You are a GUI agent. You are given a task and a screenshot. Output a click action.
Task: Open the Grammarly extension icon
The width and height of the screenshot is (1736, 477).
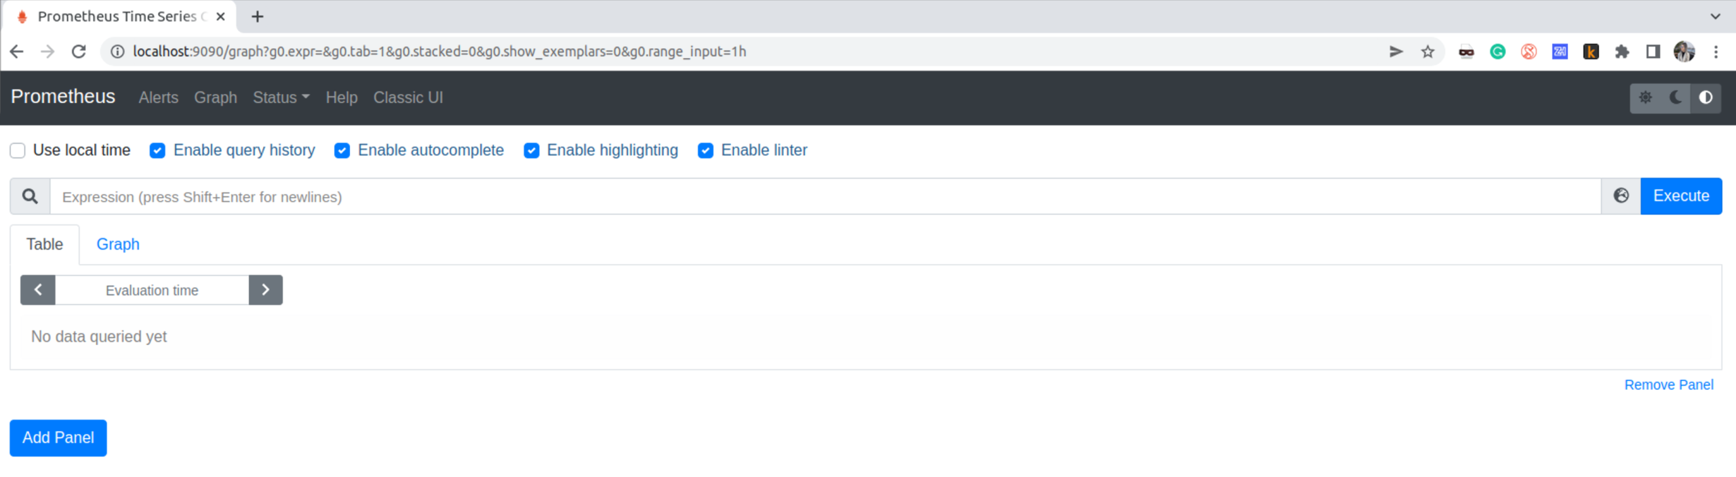point(1497,51)
